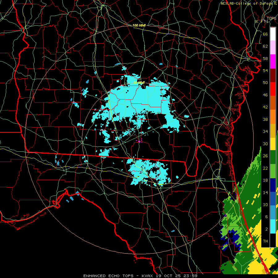The width and height of the screenshot is (278, 278).
Task: Click the magenta KVAX radar site marker
Action: coord(139,141)
